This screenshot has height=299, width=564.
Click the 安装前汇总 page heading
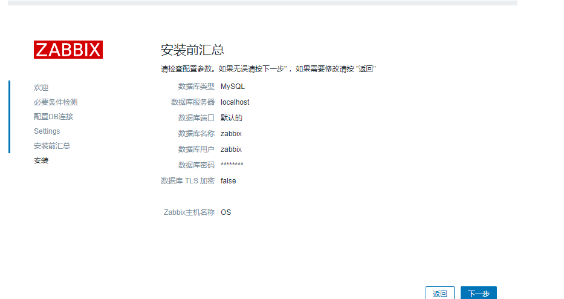[192, 50]
